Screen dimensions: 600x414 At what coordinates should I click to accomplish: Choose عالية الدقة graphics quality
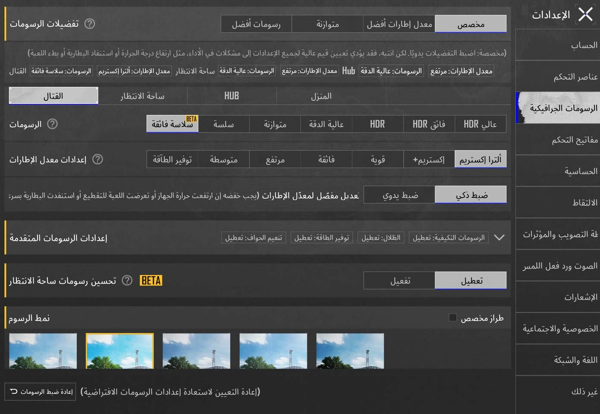326,124
